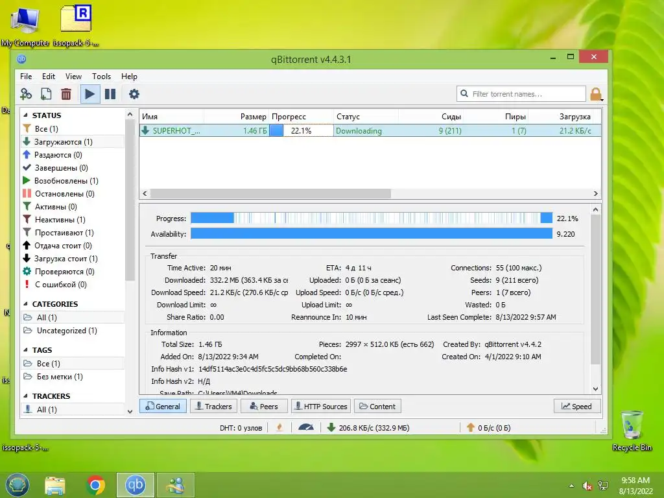
Task: Collapse the TAGS section in the sidebar
Action: (x=25, y=350)
